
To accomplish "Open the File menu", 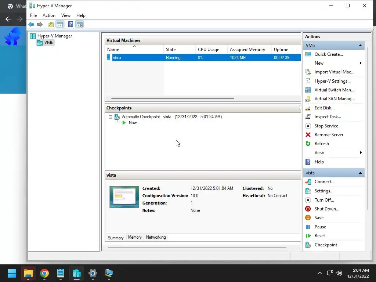I will (x=33, y=15).
